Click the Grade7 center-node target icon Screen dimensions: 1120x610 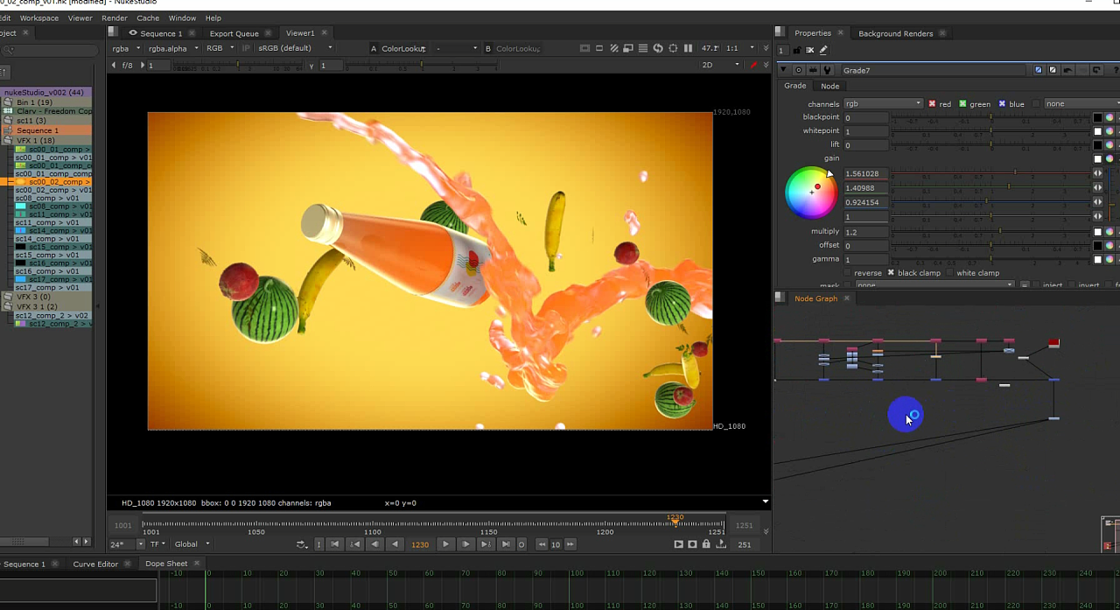pyautogui.click(x=798, y=70)
